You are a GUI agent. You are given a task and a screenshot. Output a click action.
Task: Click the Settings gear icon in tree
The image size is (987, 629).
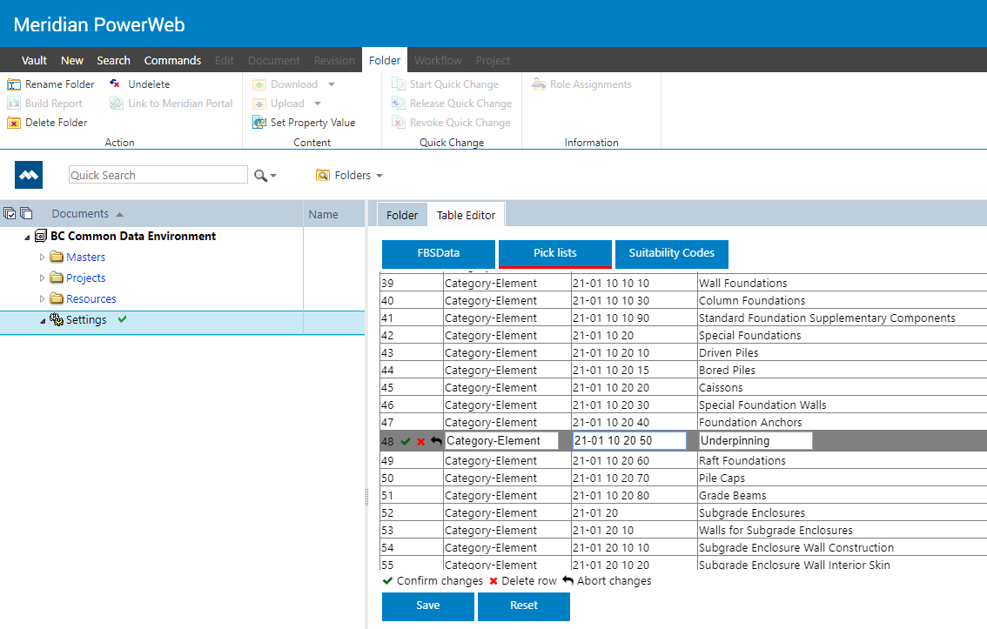click(x=57, y=319)
